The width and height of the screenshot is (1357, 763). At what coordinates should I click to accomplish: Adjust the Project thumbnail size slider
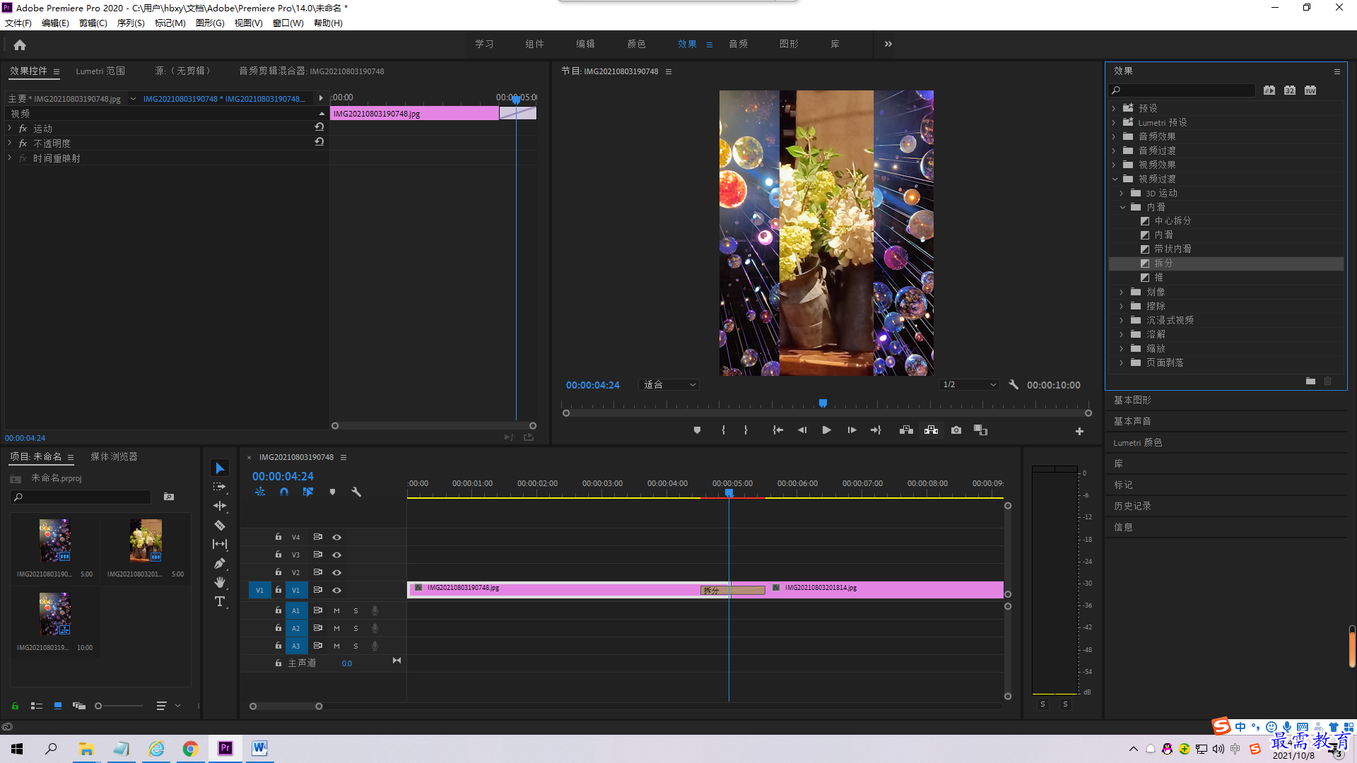coord(120,706)
